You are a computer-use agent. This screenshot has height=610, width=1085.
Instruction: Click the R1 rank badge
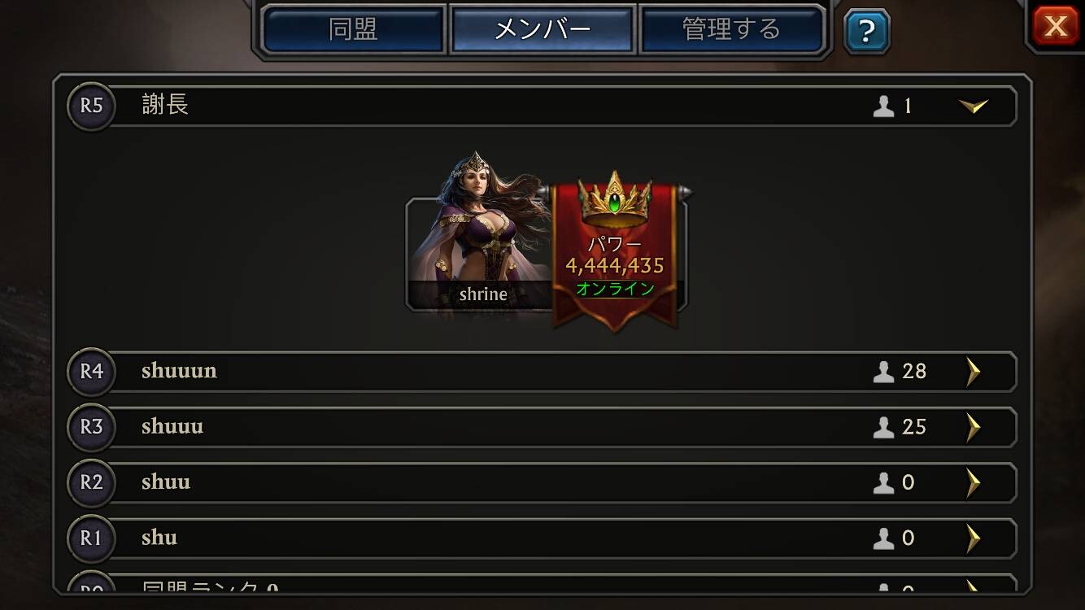click(x=91, y=538)
